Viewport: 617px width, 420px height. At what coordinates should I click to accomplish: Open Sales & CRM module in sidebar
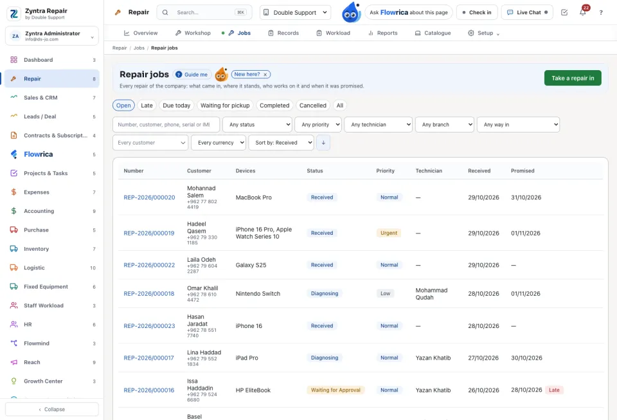pyautogui.click(x=52, y=98)
